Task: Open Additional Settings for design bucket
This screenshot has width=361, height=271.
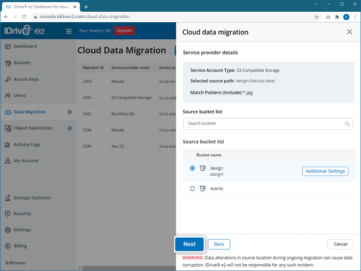Action: pos(325,171)
